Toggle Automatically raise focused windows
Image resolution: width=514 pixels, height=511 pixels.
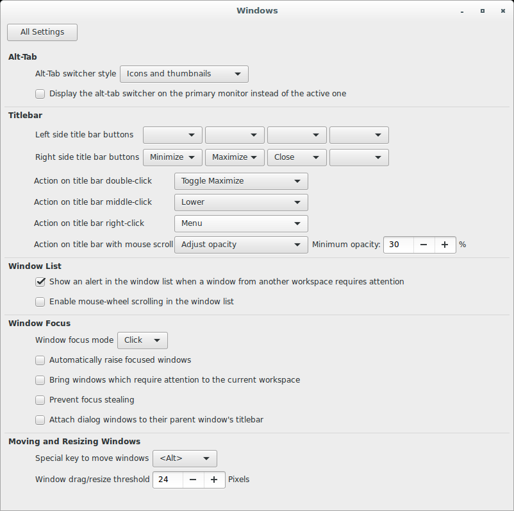tap(40, 360)
